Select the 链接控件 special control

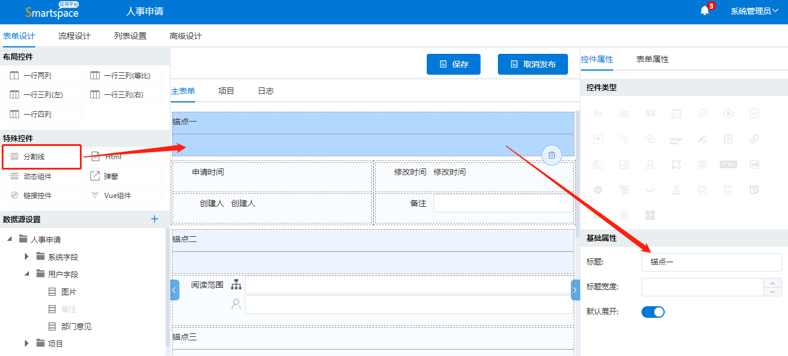tap(43, 195)
